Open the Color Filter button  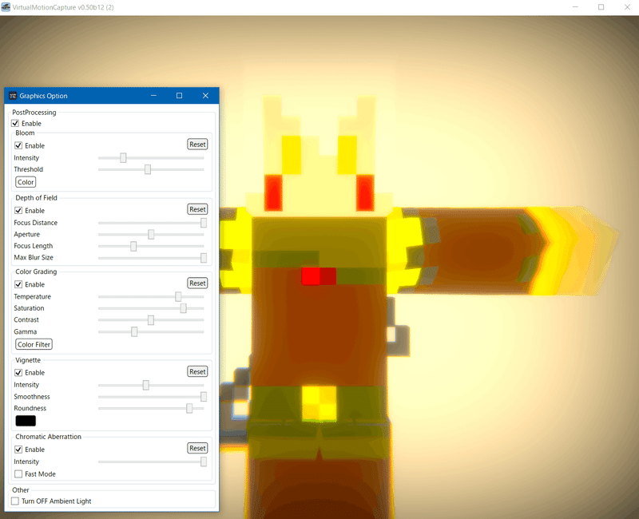tap(34, 344)
